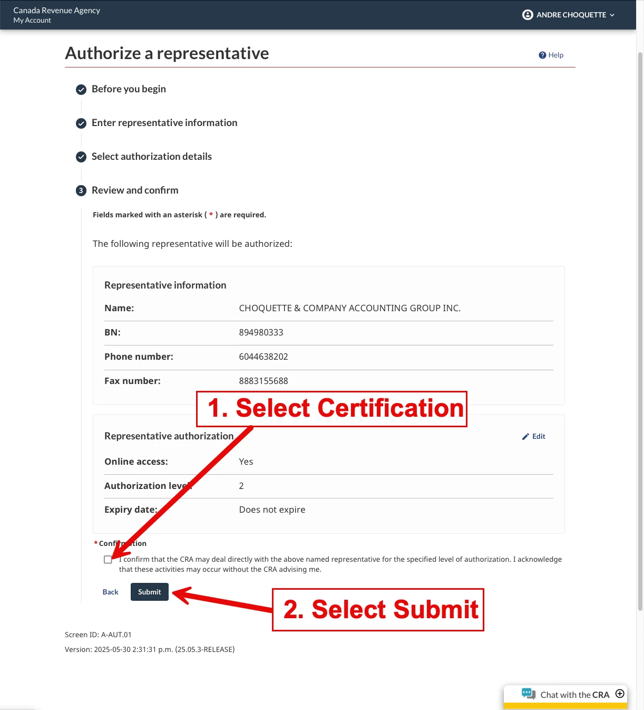The width and height of the screenshot is (644, 710).
Task: Click the Enter representative information checkmark icon
Action: [x=81, y=123]
